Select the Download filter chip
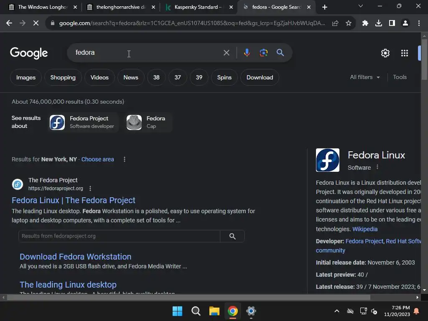The image size is (428, 321). (260, 77)
